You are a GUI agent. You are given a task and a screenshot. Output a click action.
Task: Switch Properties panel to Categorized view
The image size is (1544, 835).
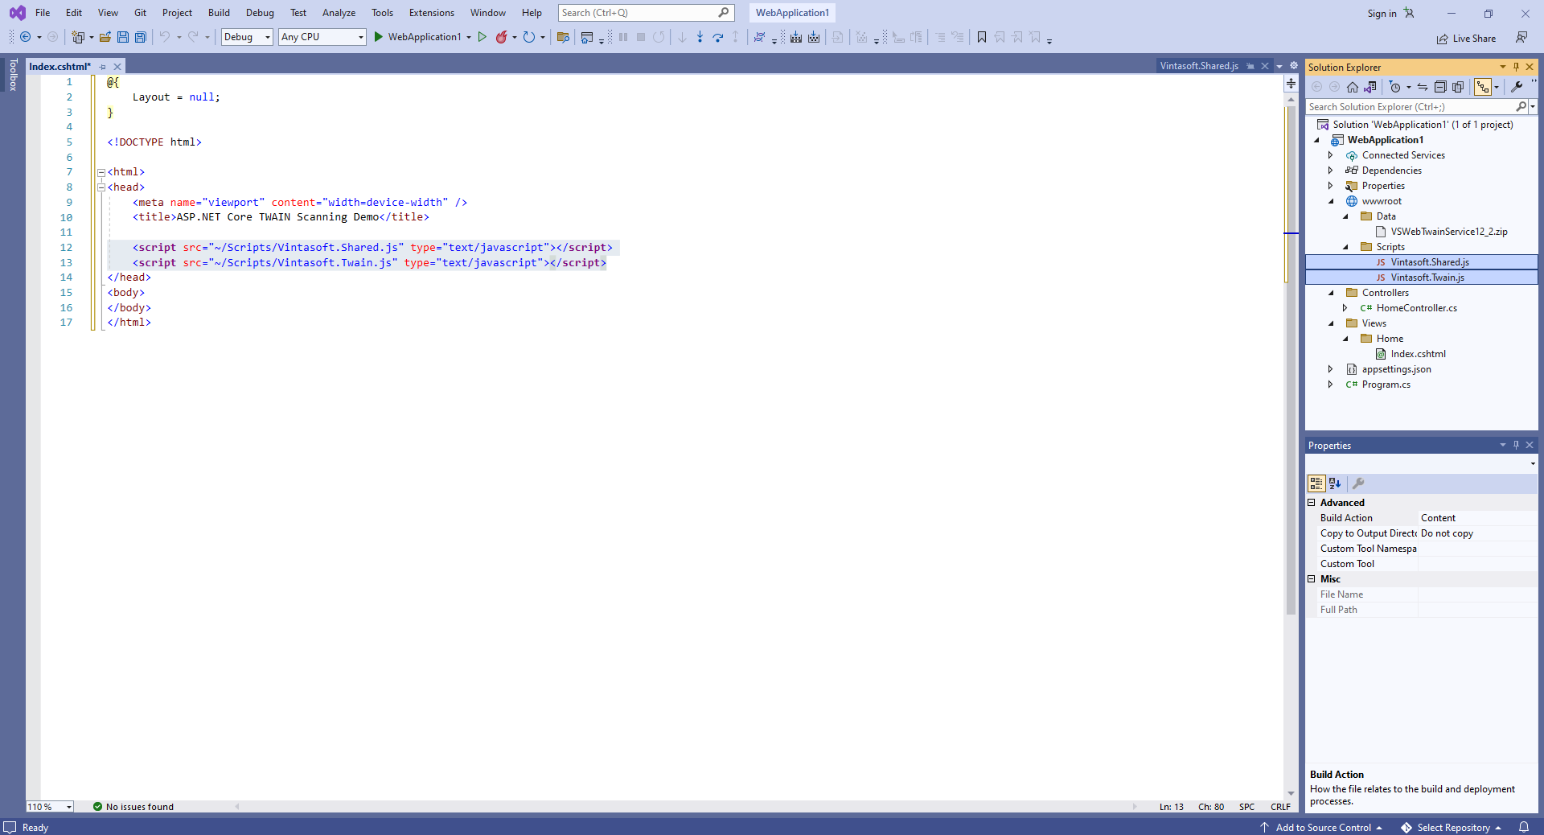[1316, 483]
